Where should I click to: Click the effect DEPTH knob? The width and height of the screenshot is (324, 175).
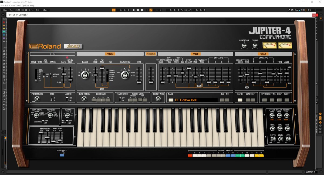click(273, 139)
